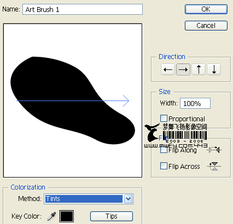
Task: Enable the Proportional checkbox
Action: click(x=164, y=119)
